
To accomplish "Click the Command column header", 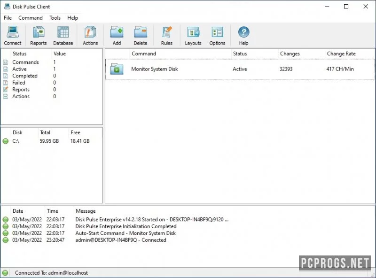I will pos(180,54).
